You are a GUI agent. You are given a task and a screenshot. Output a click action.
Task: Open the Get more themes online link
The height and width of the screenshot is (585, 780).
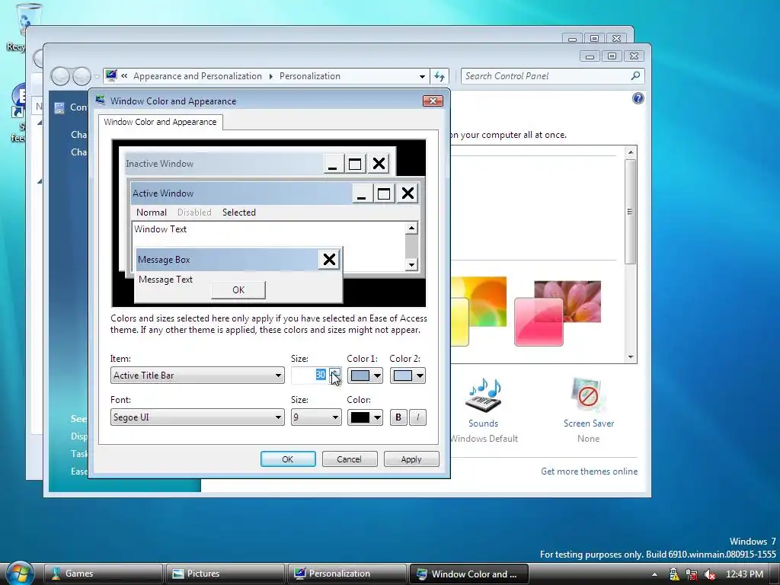[589, 472]
